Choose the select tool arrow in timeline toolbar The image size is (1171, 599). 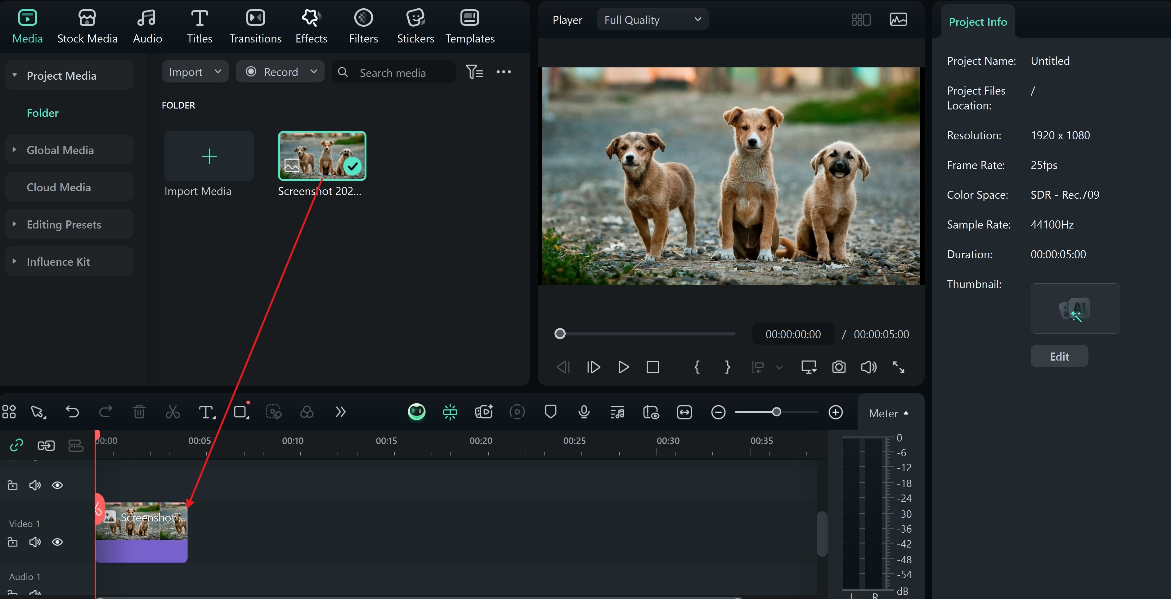38,412
